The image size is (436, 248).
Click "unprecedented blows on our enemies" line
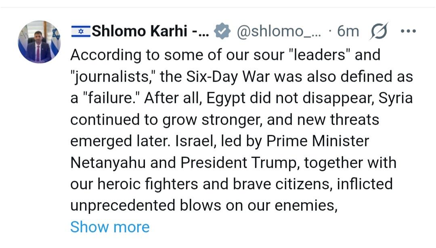pos(203,206)
